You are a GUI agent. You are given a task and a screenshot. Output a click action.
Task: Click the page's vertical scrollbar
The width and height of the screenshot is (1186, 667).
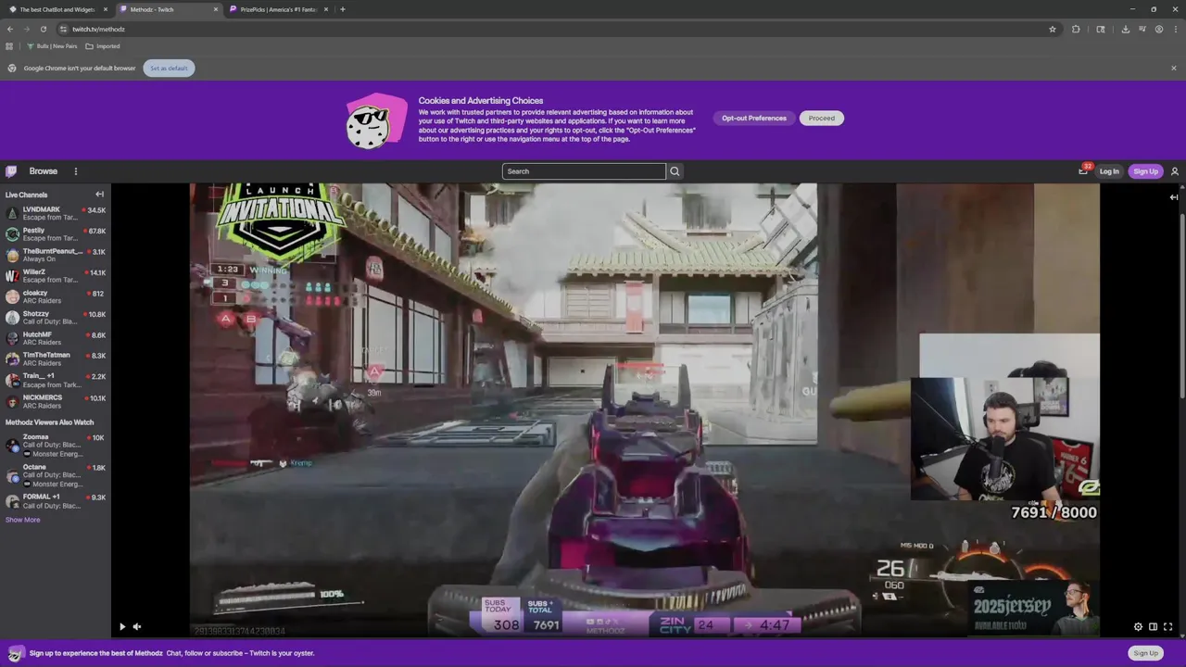pos(1182,306)
